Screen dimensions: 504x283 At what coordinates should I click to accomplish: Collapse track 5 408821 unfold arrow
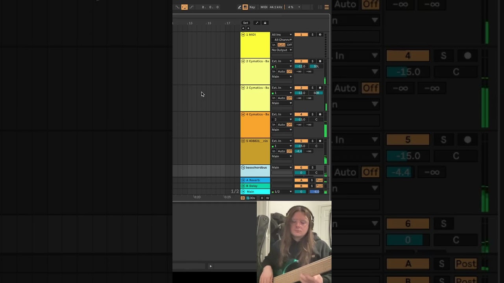(x=243, y=141)
